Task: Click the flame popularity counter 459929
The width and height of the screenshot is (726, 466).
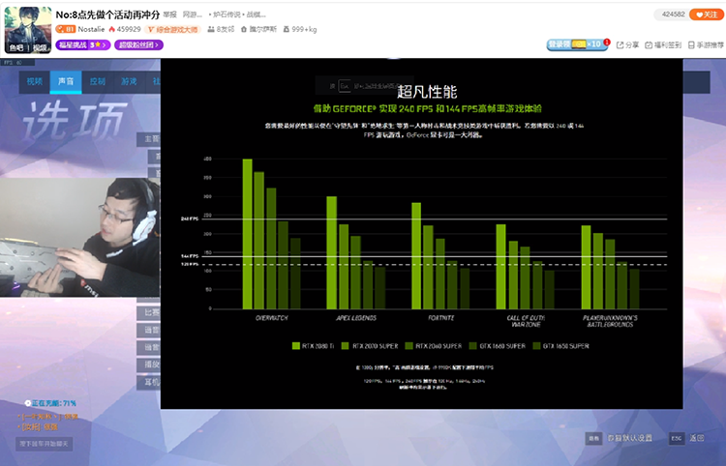Action: pyautogui.click(x=125, y=29)
